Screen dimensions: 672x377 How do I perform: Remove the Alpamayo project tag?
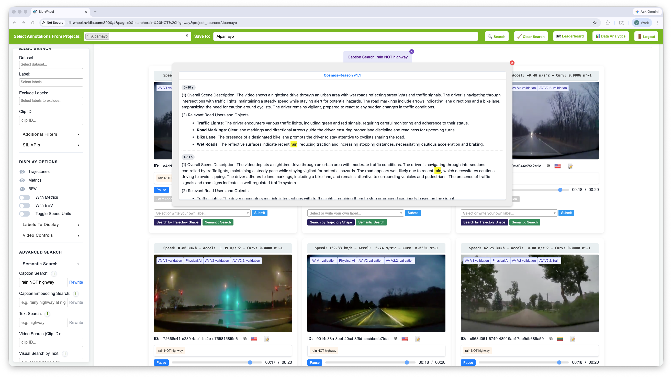click(88, 36)
